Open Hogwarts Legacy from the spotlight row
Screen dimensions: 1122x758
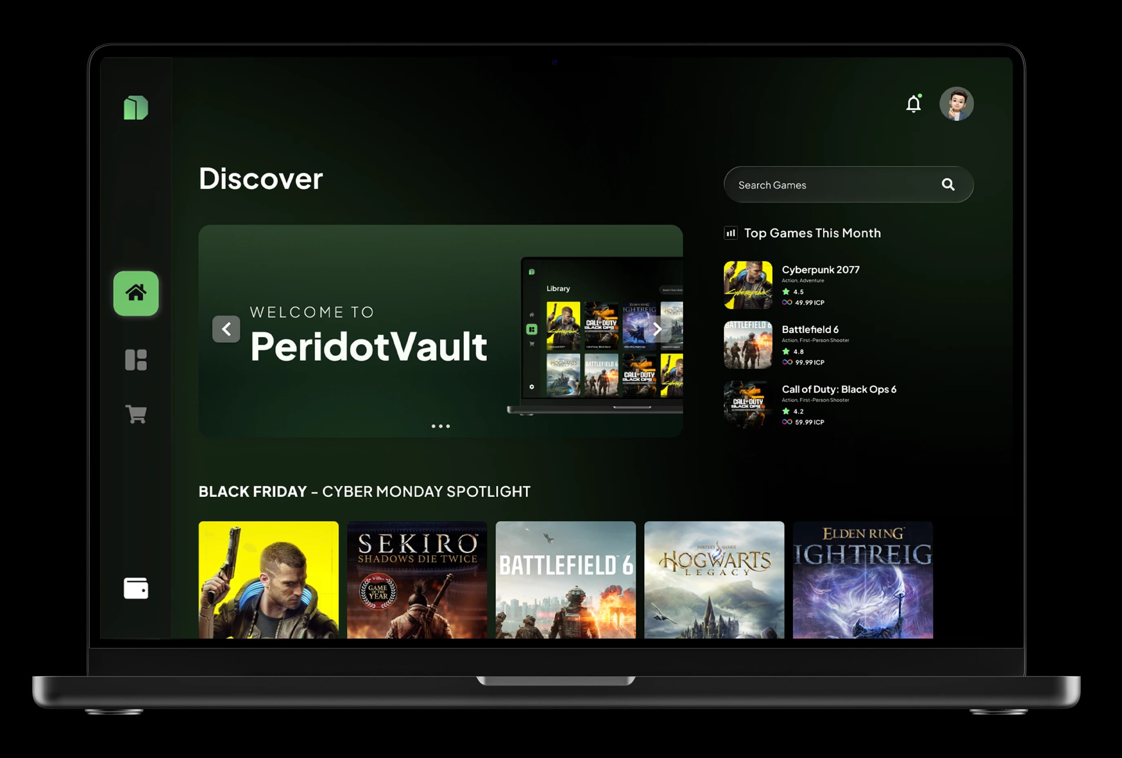[x=713, y=579]
